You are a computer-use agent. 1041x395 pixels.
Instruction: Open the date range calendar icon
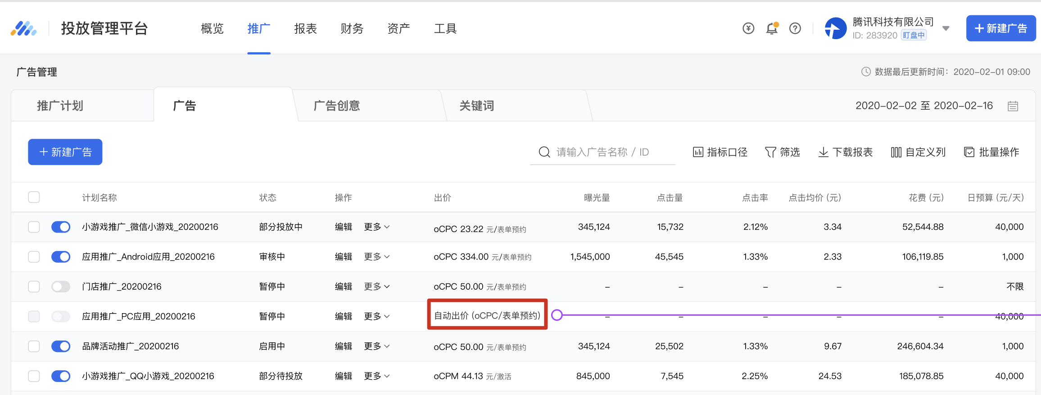(1013, 106)
